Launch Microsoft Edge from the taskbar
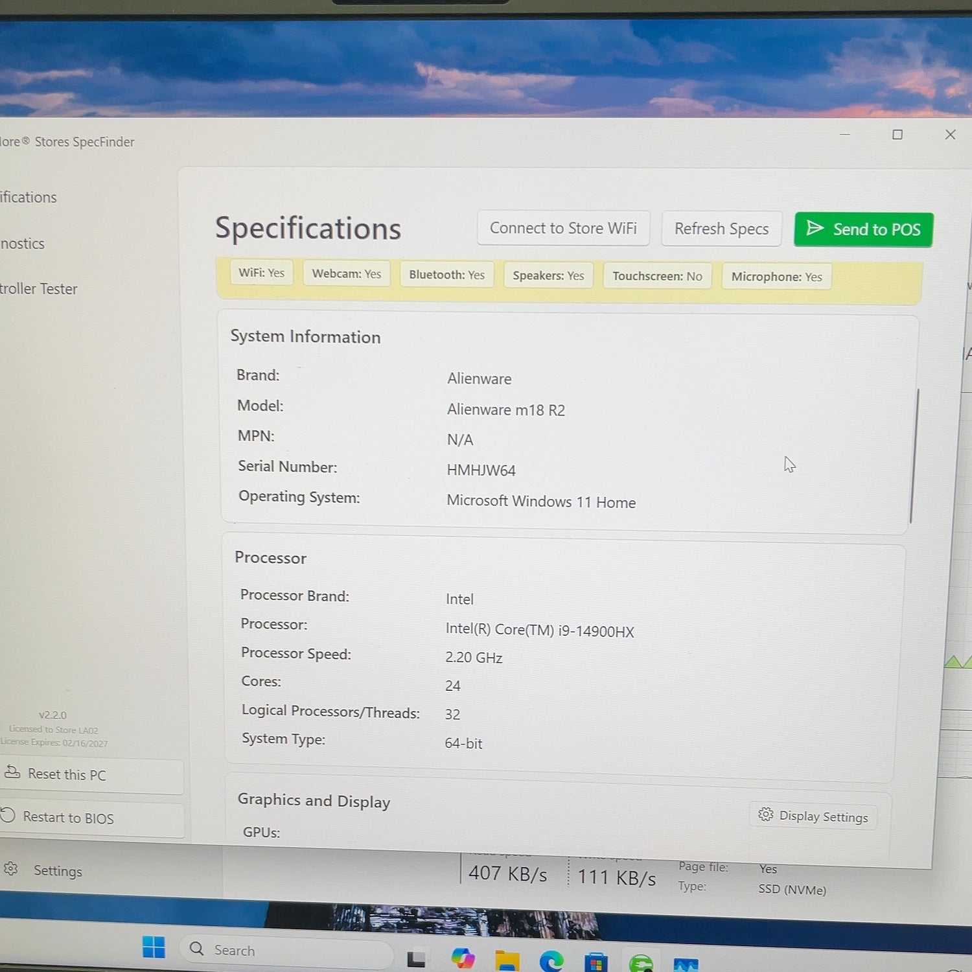The width and height of the screenshot is (972, 972). pyautogui.click(x=551, y=961)
